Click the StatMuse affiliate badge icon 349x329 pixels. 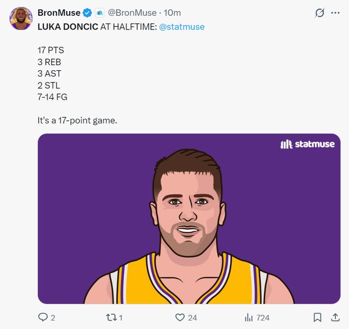pyautogui.click(x=100, y=13)
